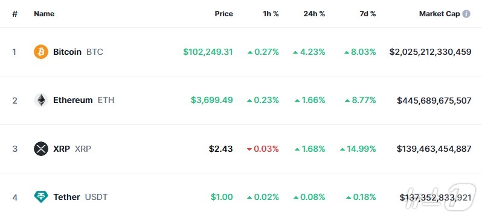Sort by the 24h % column header
This screenshot has width=482, height=218.
314,14
